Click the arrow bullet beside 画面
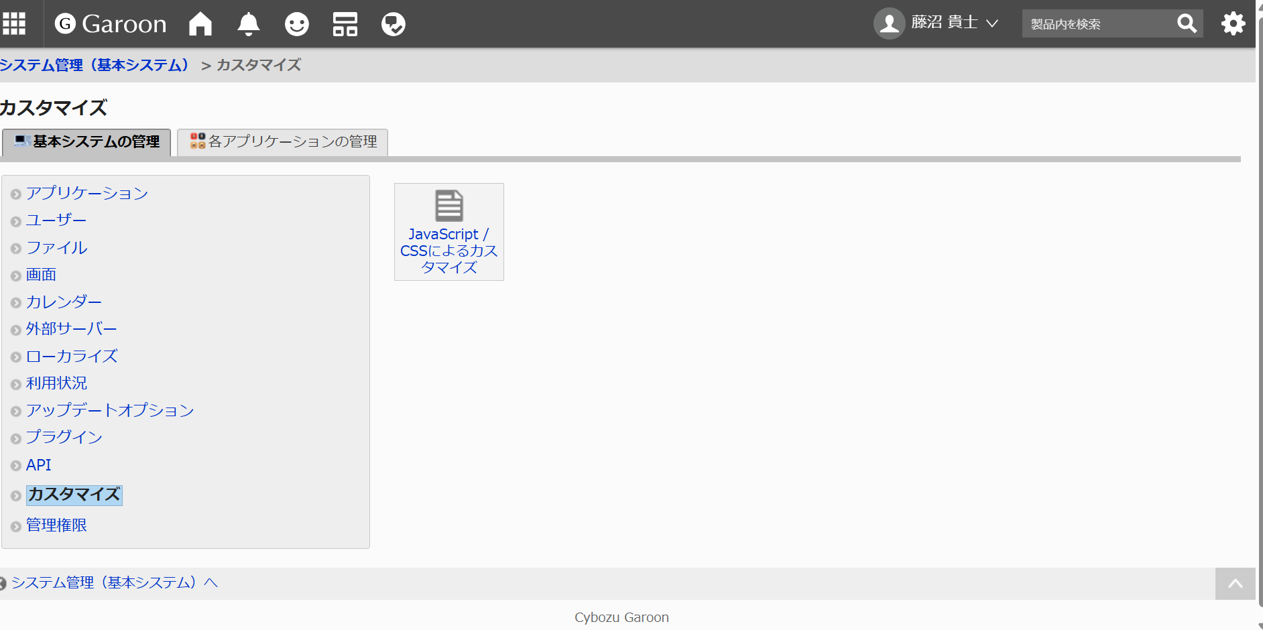This screenshot has height=630, width=1263. pyautogui.click(x=16, y=276)
